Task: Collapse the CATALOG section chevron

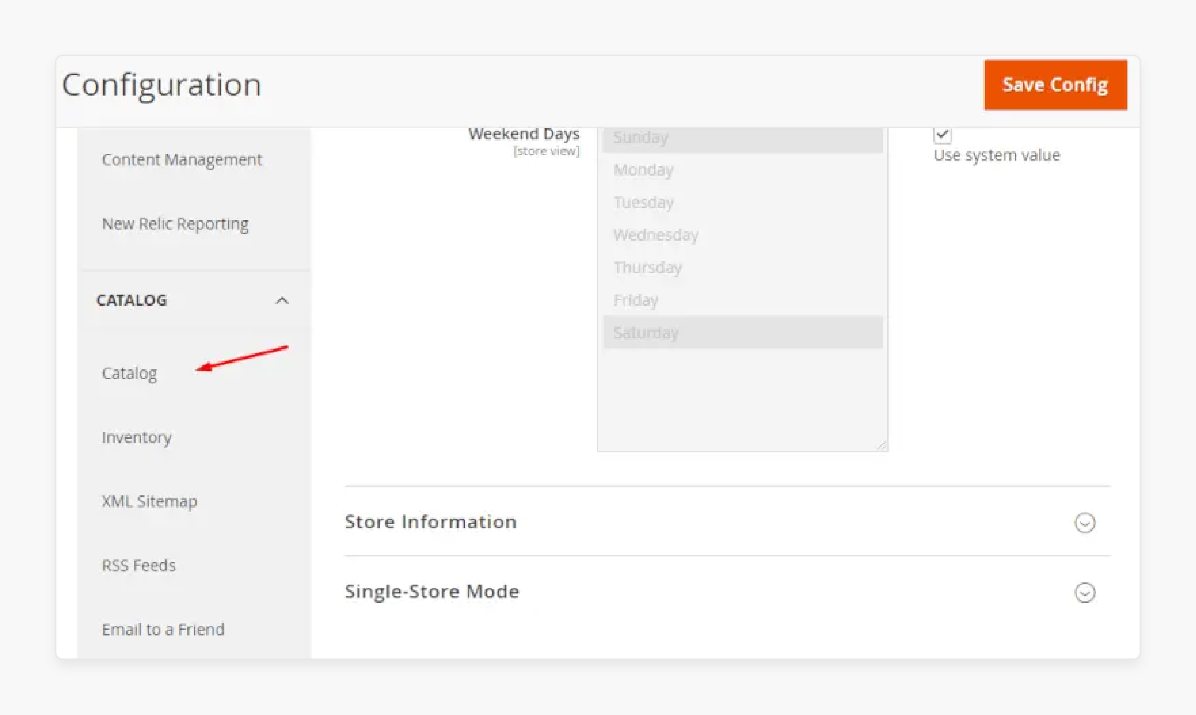Action: (282, 301)
